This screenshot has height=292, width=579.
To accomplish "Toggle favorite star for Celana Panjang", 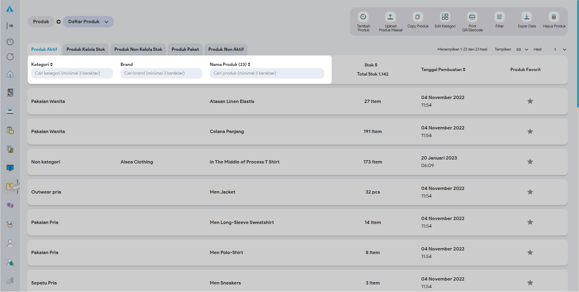I will click(x=530, y=132).
